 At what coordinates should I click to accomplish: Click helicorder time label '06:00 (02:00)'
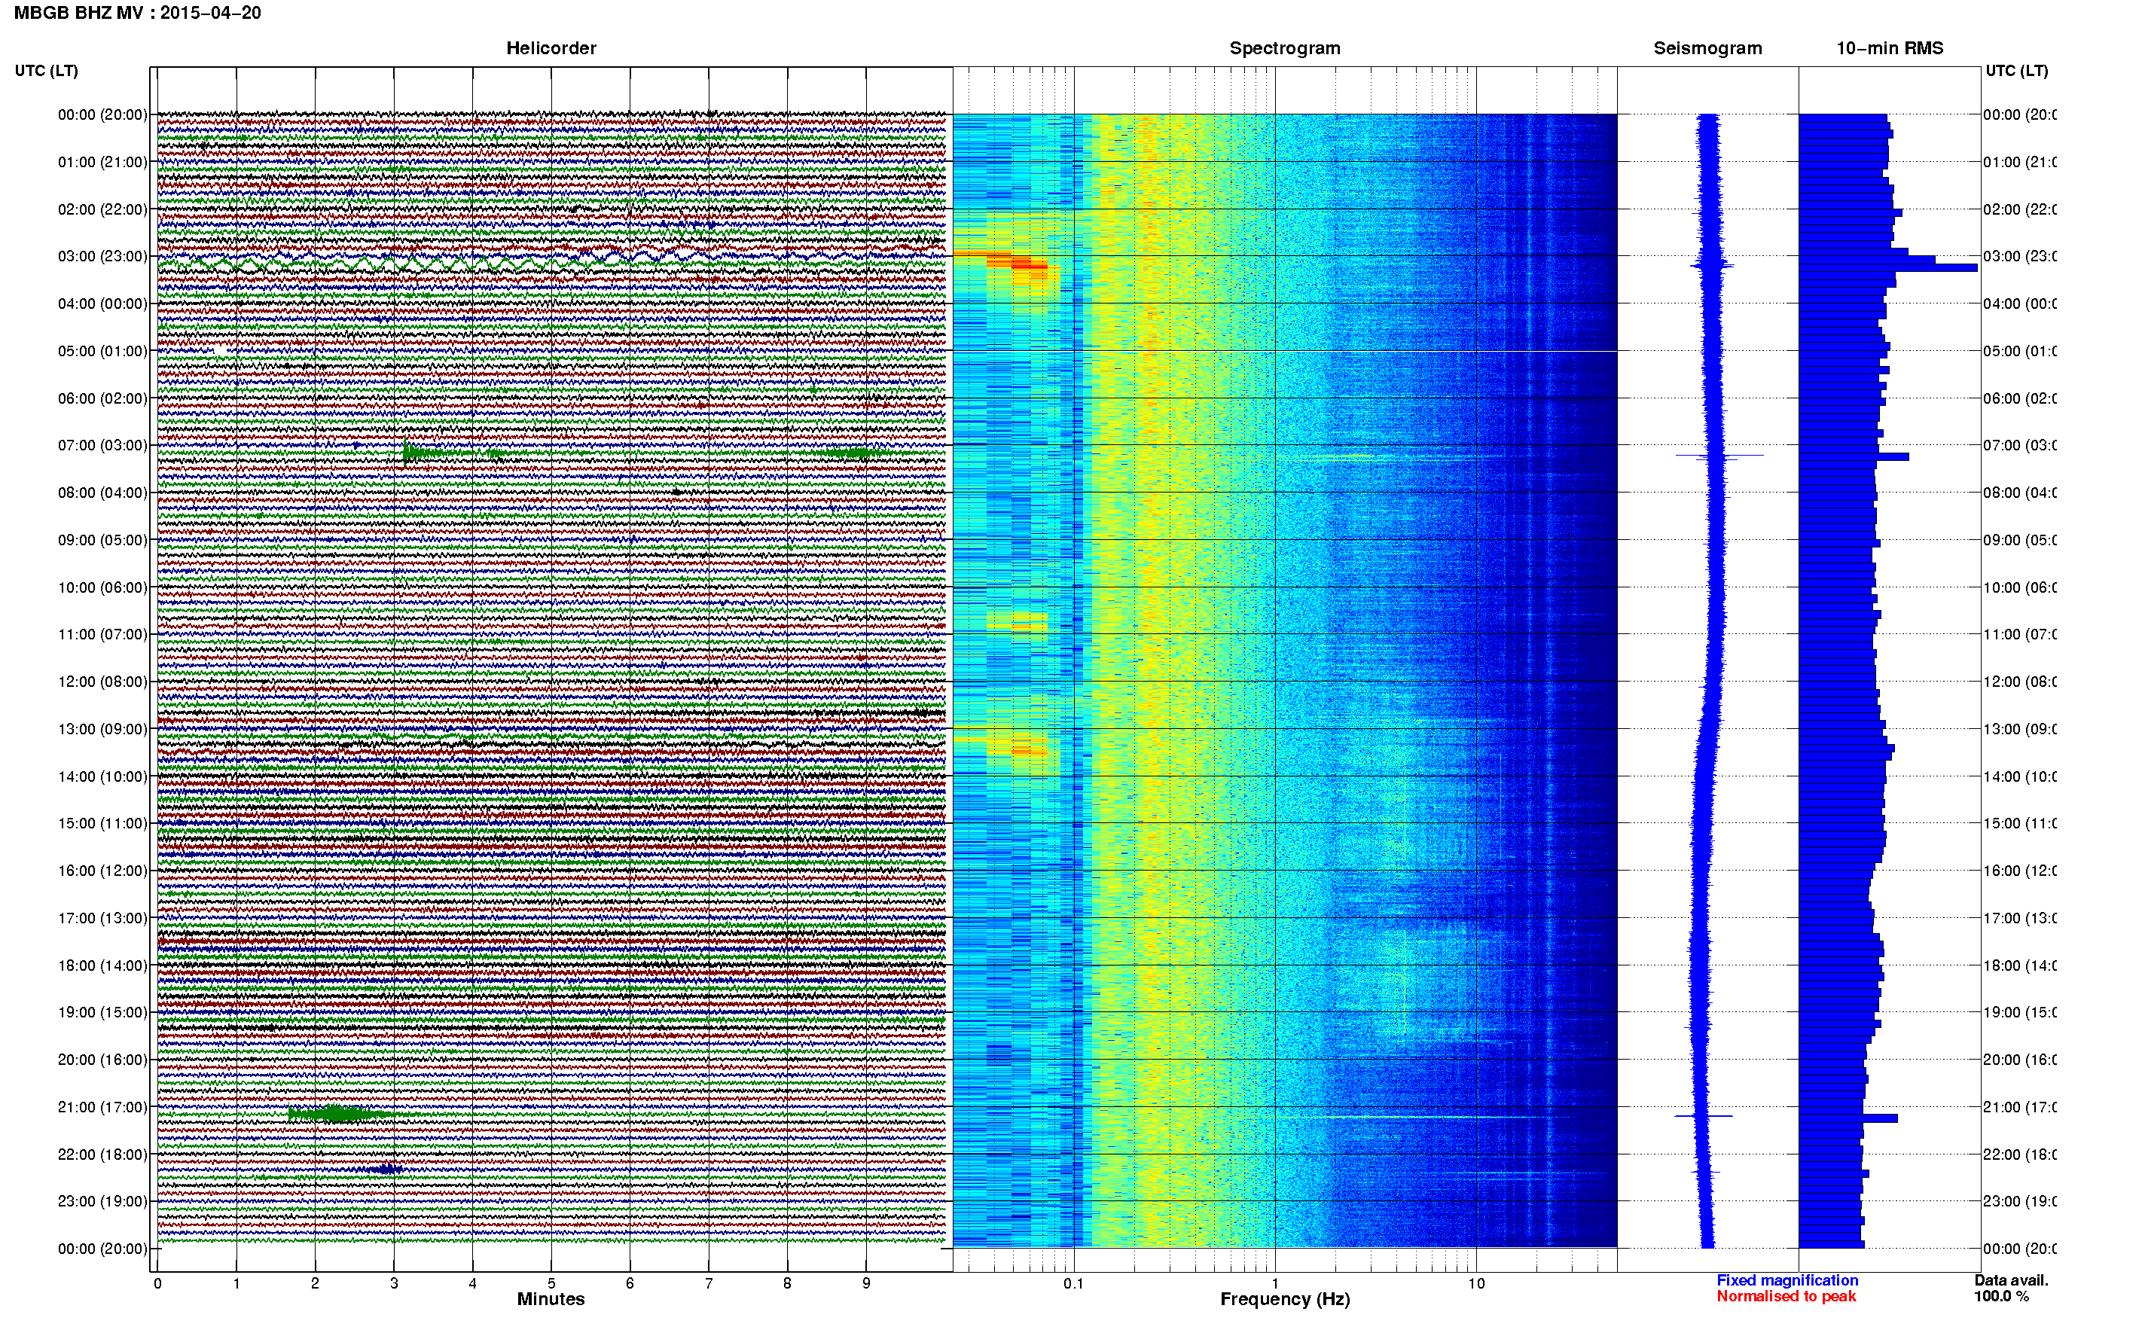tap(102, 398)
